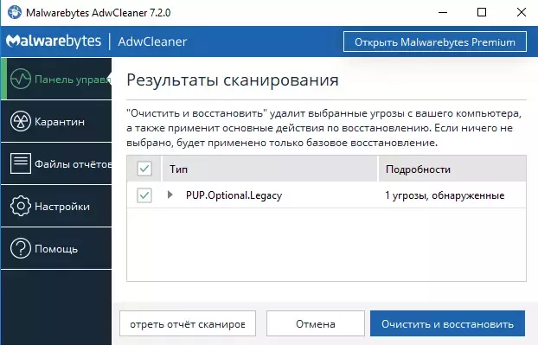Click the Dashboard pulse icon in sidebar
Viewport: 538px width, 345px height.
pyautogui.click(x=21, y=79)
